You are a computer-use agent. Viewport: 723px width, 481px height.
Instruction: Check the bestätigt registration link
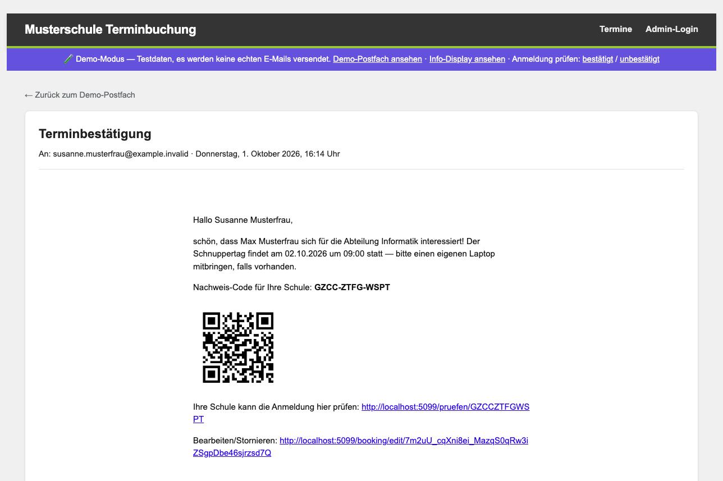point(597,59)
